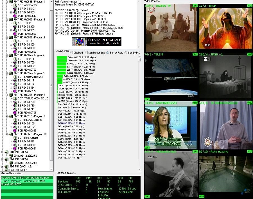Click the TOT PID 0x0014 table icon
The image size is (253, 199).
(x=6, y=152)
